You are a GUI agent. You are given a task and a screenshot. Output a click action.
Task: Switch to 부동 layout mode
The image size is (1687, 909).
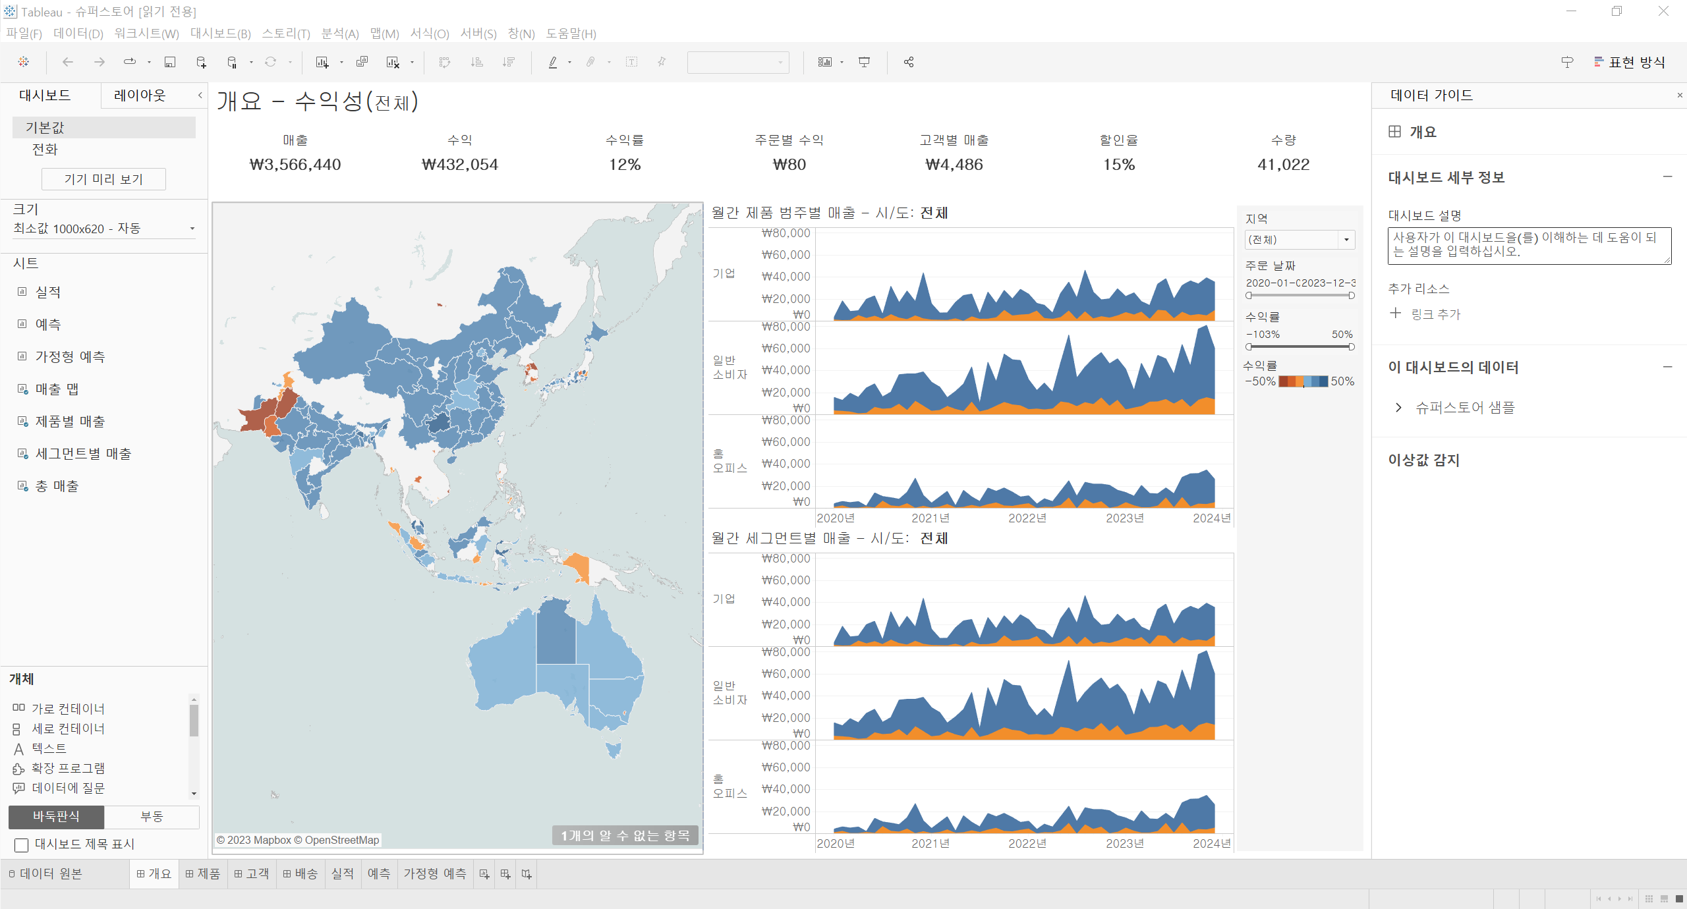click(x=152, y=817)
